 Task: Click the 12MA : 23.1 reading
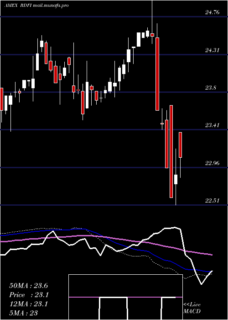[28, 304]
